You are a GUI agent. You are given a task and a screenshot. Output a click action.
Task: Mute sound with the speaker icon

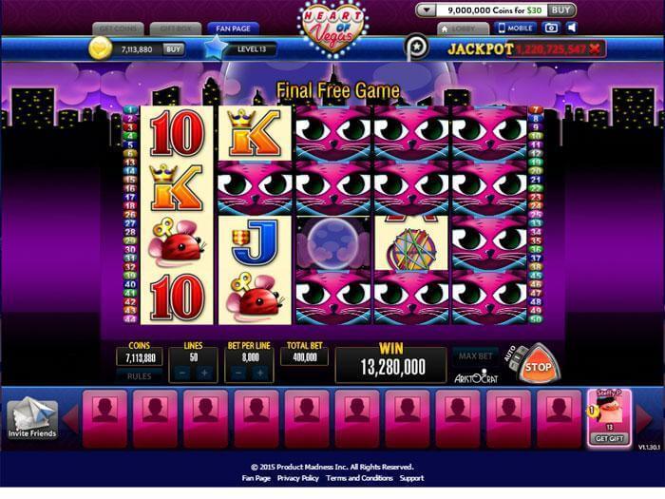[572, 28]
